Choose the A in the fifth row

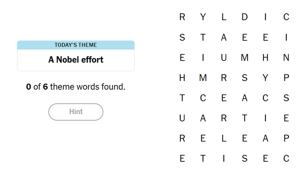point(244,98)
